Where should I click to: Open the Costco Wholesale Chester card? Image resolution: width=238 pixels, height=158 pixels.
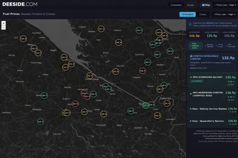(212, 62)
